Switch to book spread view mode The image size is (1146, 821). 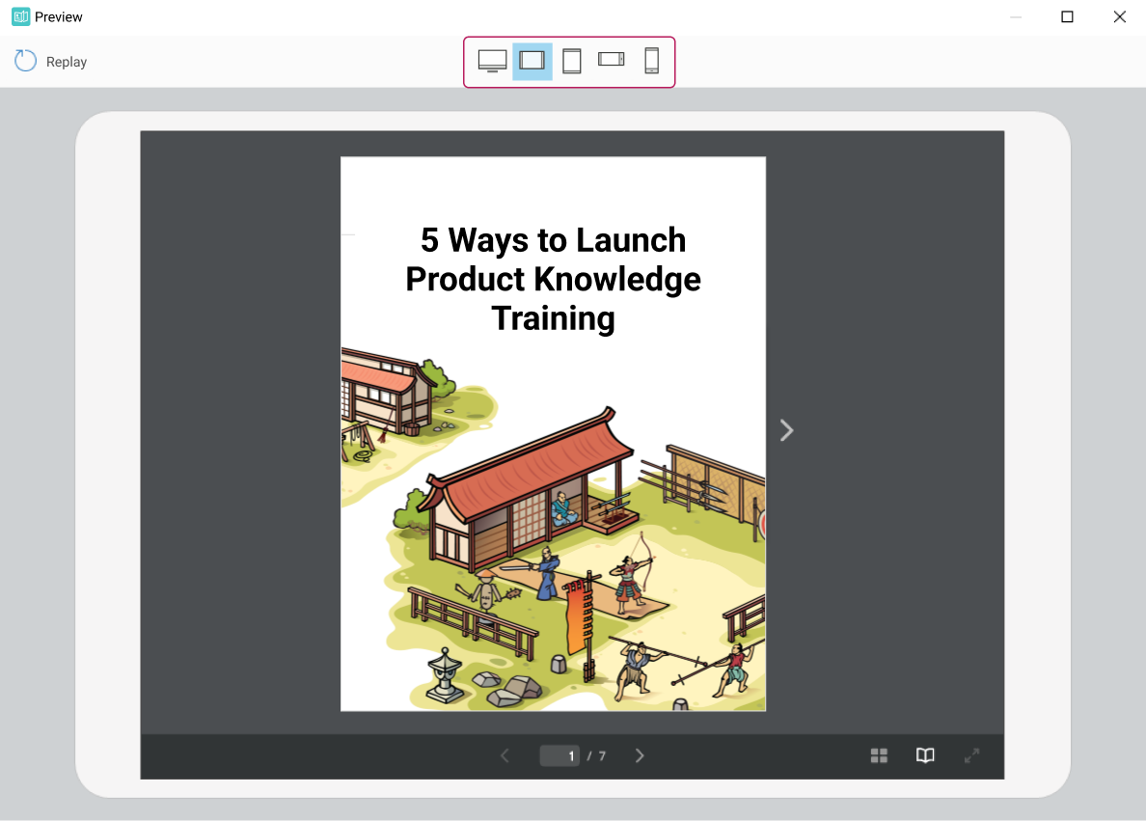pyautogui.click(x=925, y=755)
